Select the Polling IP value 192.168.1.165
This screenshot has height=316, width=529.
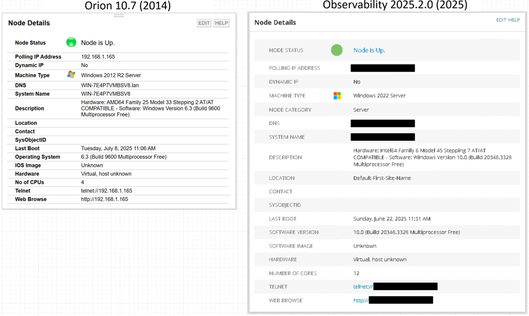[98, 57]
